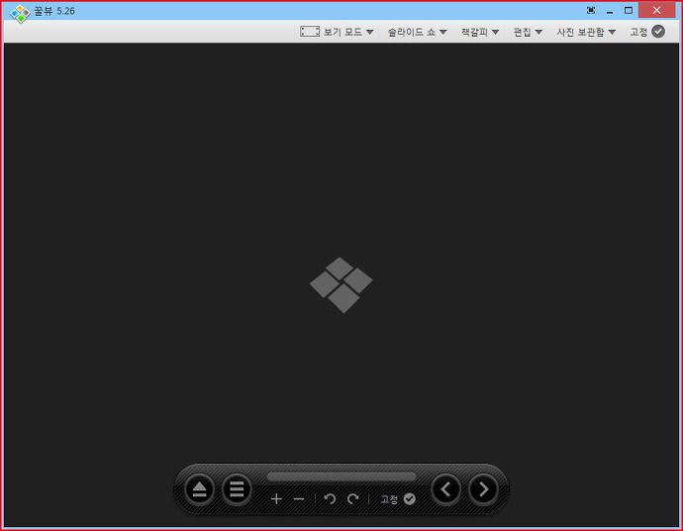Image resolution: width=683 pixels, height=531 pixels.
Task: Click the center diamond logo placeholder
Action: click(x=341, y=284)
